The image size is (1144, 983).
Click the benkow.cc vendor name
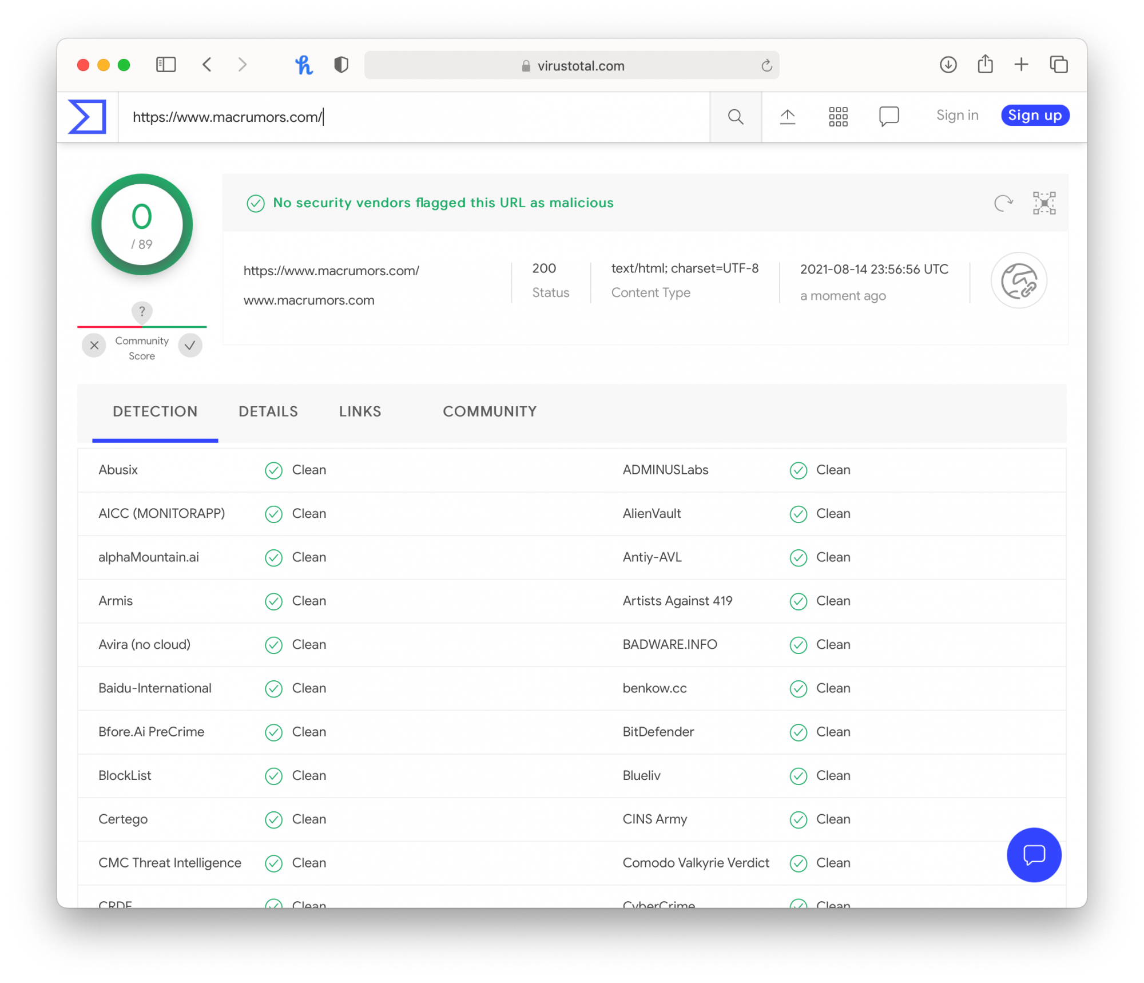[x=654, y=688]
